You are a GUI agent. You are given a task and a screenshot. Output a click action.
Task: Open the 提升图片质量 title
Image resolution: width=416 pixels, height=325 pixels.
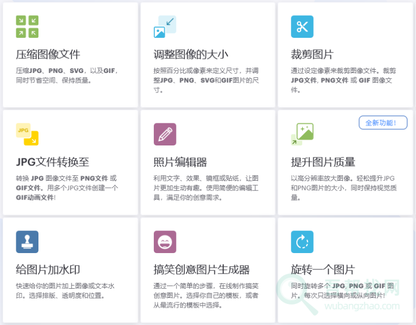(x=323, y=162)
